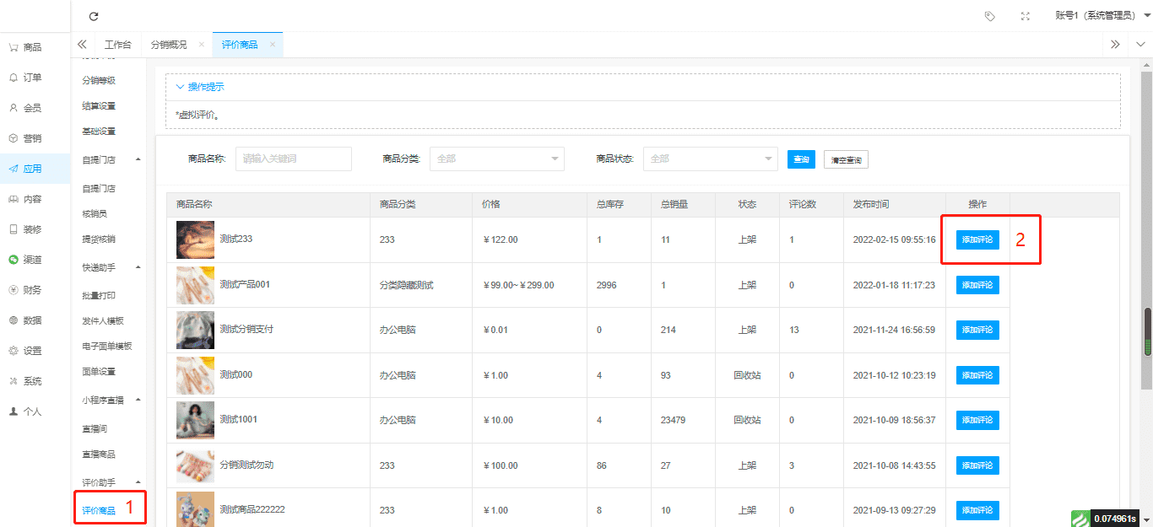Viewport: 1153px width, 527px height.
Task: Open the 设置 sidebar section
Action: pyautogui.click(x=32, y=351)
